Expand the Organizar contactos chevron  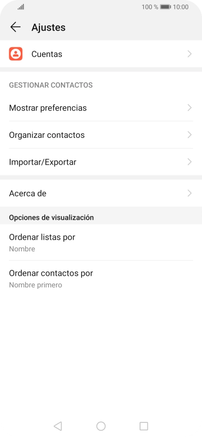pos(190,135)
